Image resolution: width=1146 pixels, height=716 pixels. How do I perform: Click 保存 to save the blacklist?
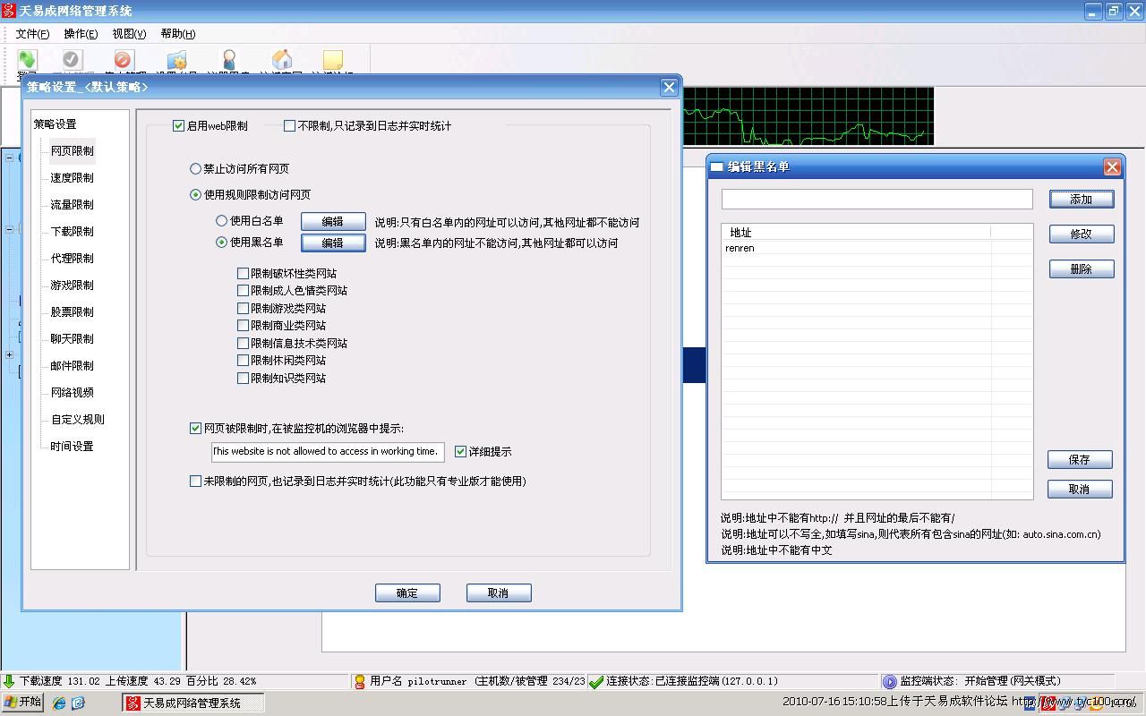(1080, 460)
